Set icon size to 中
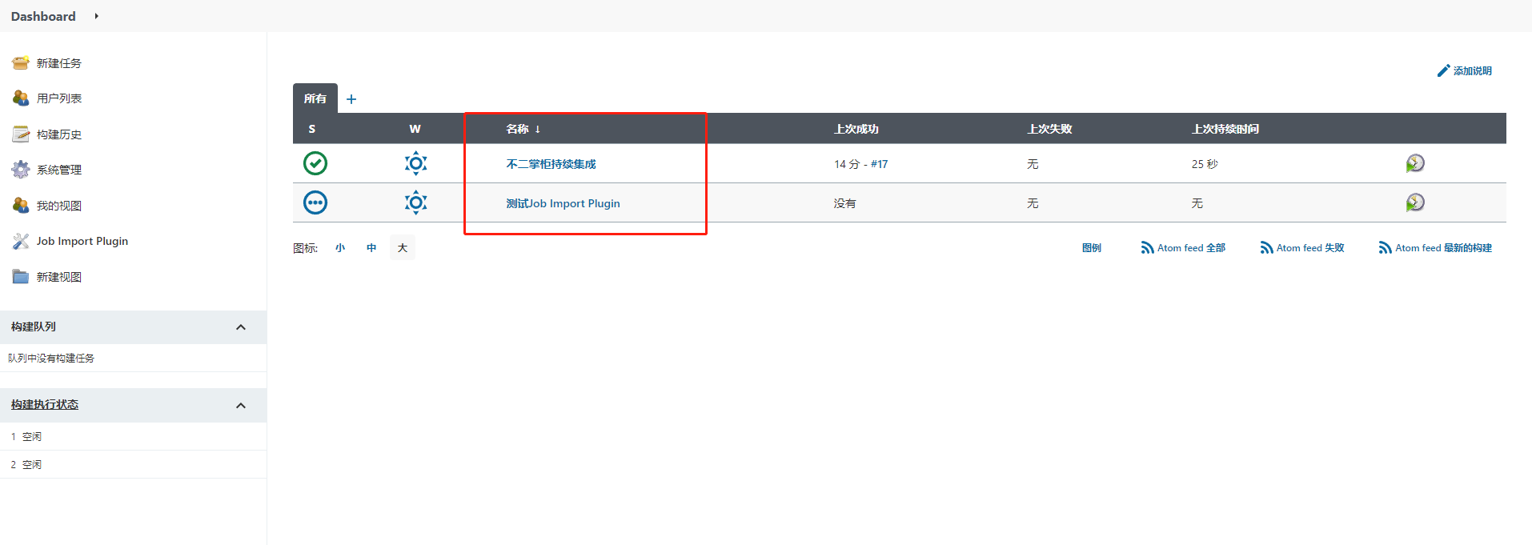The image size is (1532, 545). click(x=371, y=248)
